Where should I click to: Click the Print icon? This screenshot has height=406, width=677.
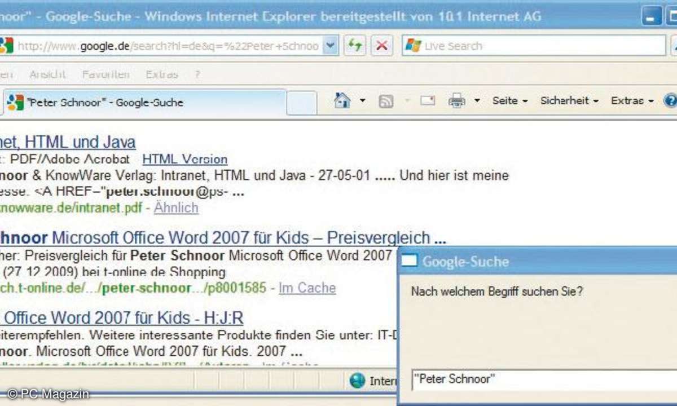tap(456, 101)
